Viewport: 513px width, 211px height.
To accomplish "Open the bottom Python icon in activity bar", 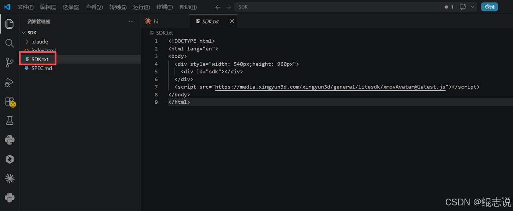I will 10,197.
